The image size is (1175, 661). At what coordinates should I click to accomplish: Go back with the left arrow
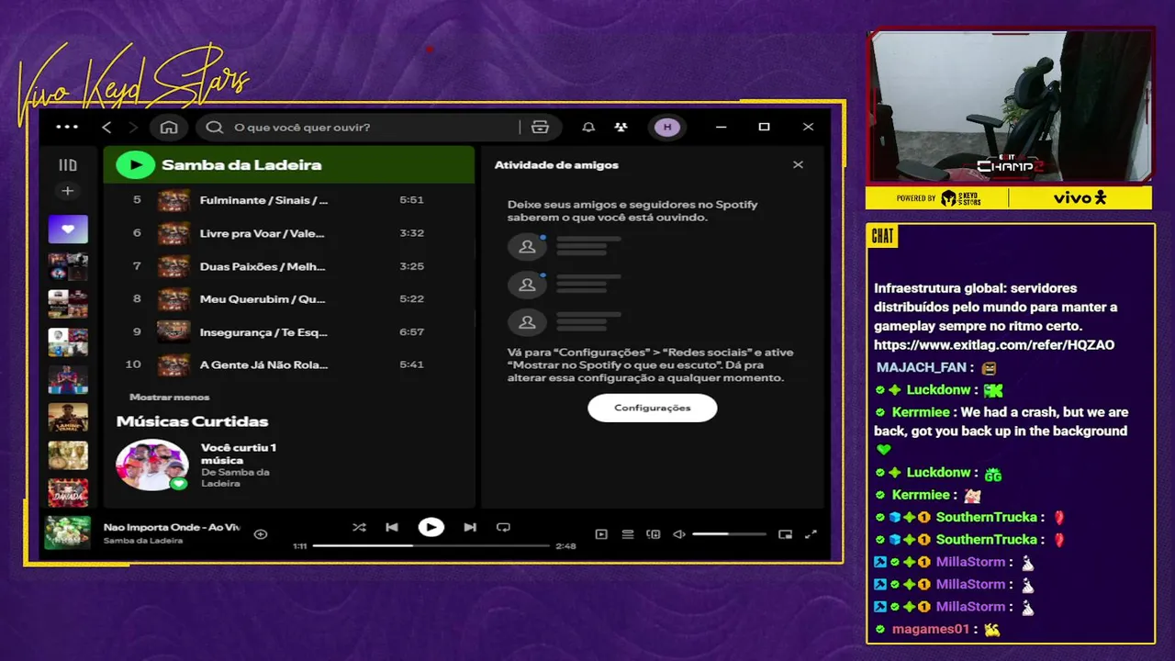(x=106, y=127)
